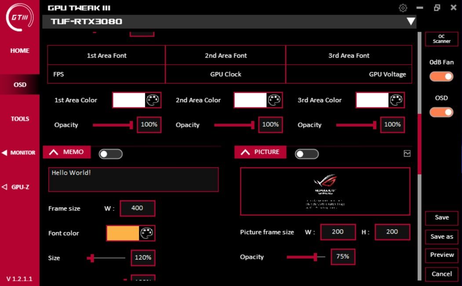Click the Picture frame H 200 field
Screen dimensions: 462x286
click(392, 232)
